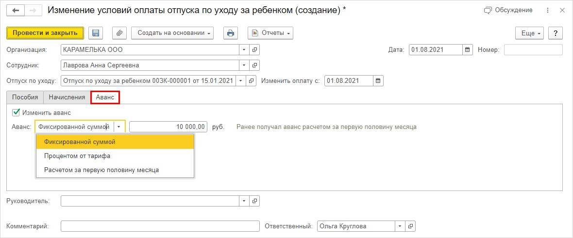The width and height of the screenshot is (573, 238).
Task: Expand the Руководитель dropdown list
Action: (244, 201)
